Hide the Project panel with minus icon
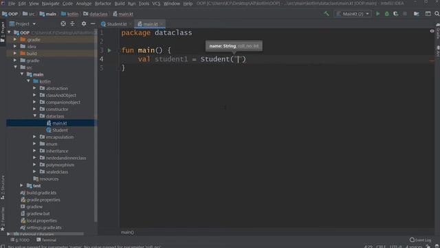The height and width of the screenshot is (248, 440). 93,24
